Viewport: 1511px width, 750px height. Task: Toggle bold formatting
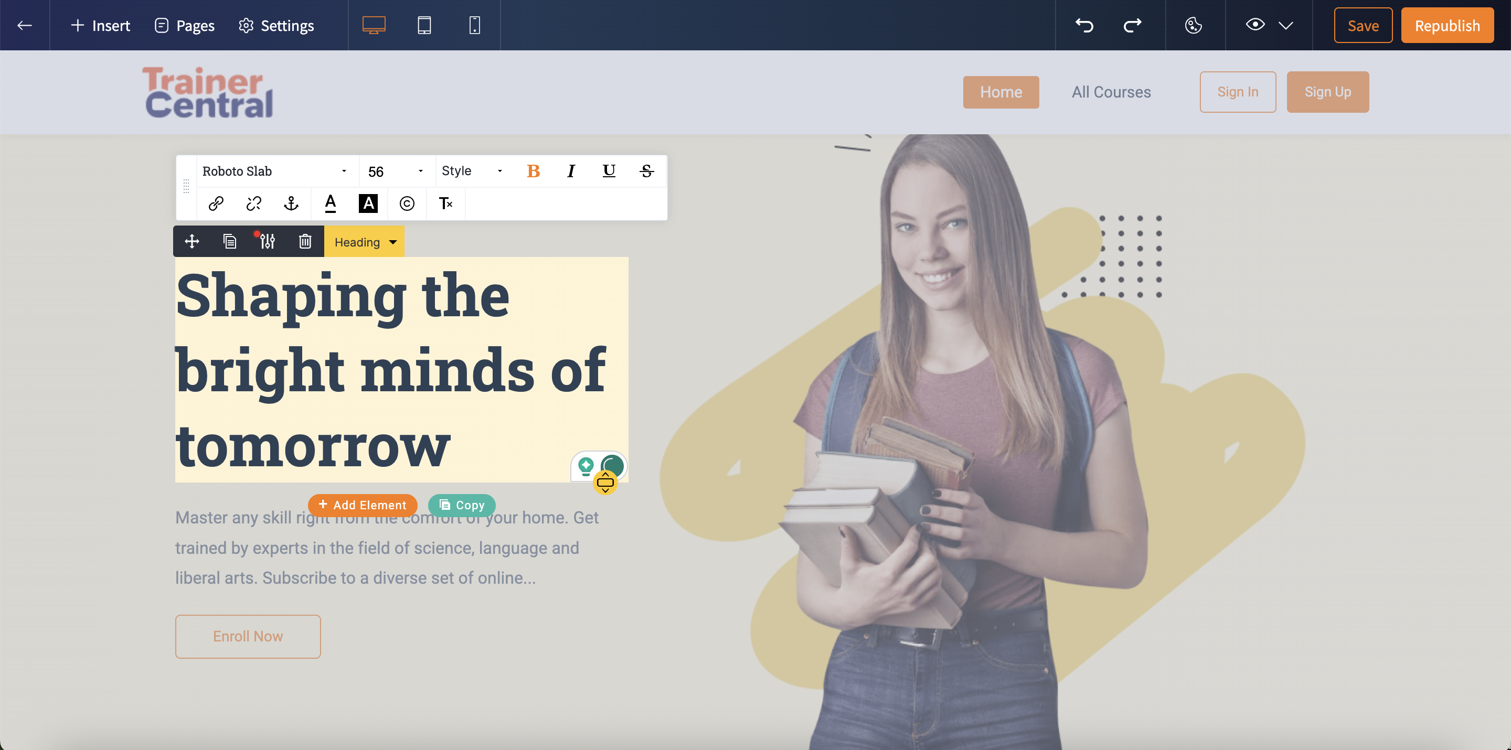pos(533,171)
